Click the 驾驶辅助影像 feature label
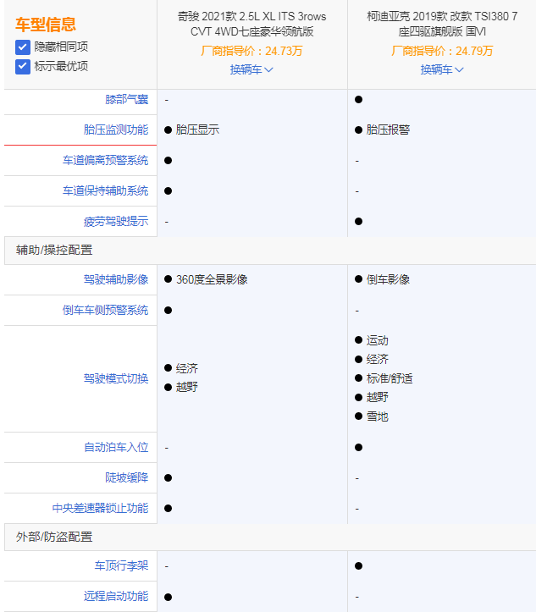This screenshot has width=536, height=612. point(115,279)
